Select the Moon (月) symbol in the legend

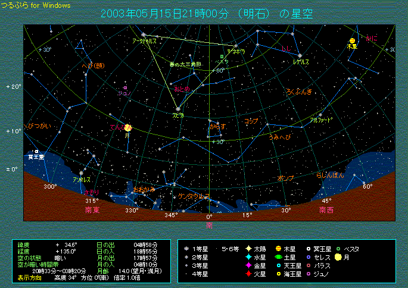pos(338,257)
